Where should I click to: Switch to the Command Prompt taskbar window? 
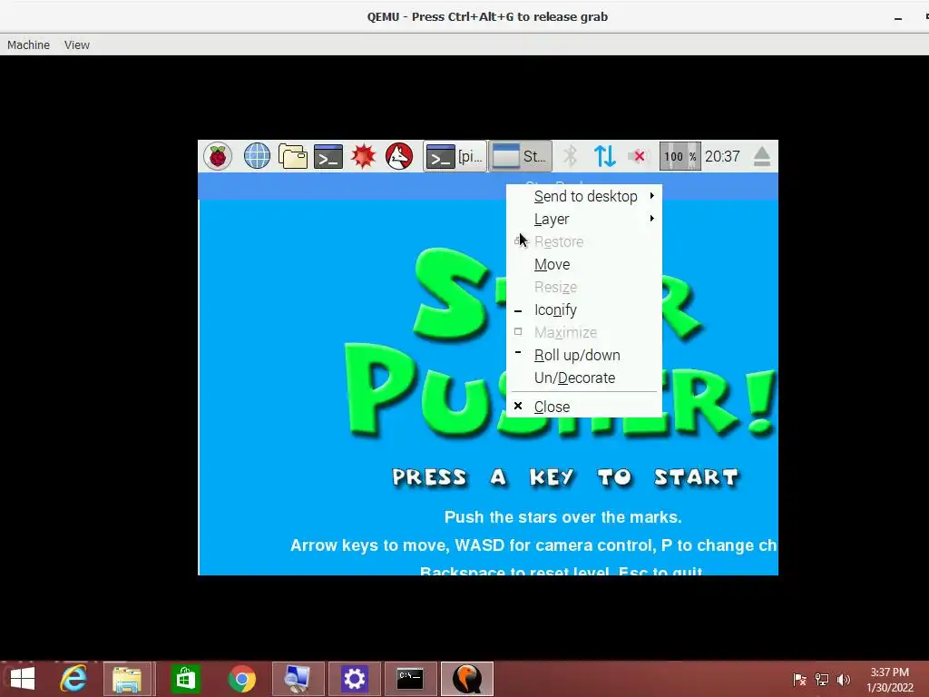coord(411,679)
